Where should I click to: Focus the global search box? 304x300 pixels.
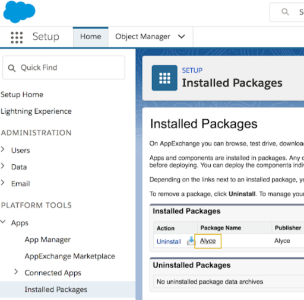[287, 12]
